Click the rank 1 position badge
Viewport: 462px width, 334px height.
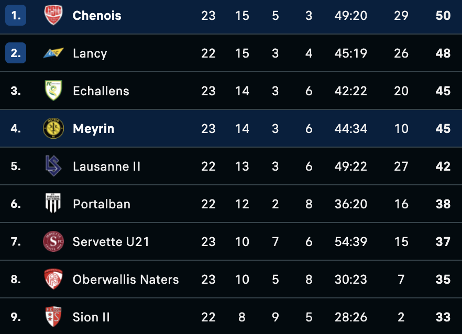16,16
